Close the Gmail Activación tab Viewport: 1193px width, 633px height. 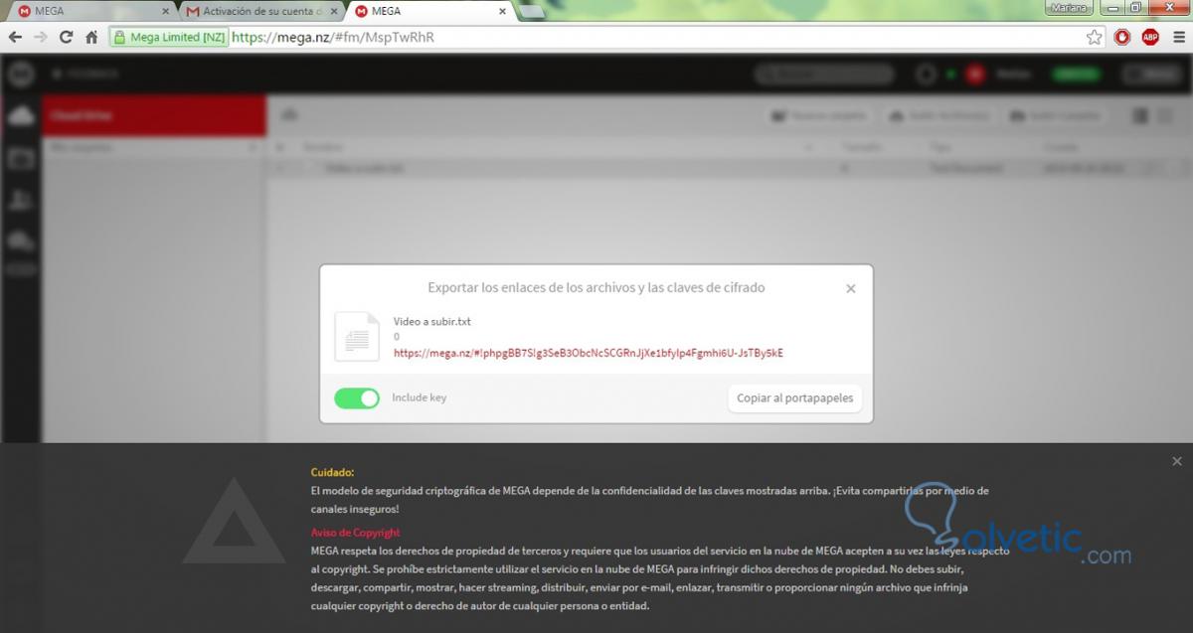(334, 12)
